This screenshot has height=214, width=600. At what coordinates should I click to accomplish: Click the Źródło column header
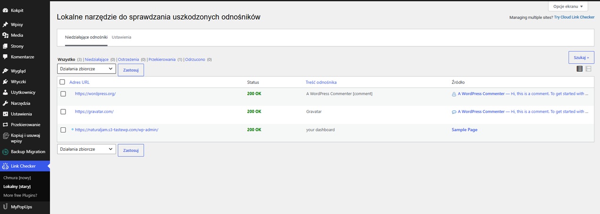(x=458, y=82)
